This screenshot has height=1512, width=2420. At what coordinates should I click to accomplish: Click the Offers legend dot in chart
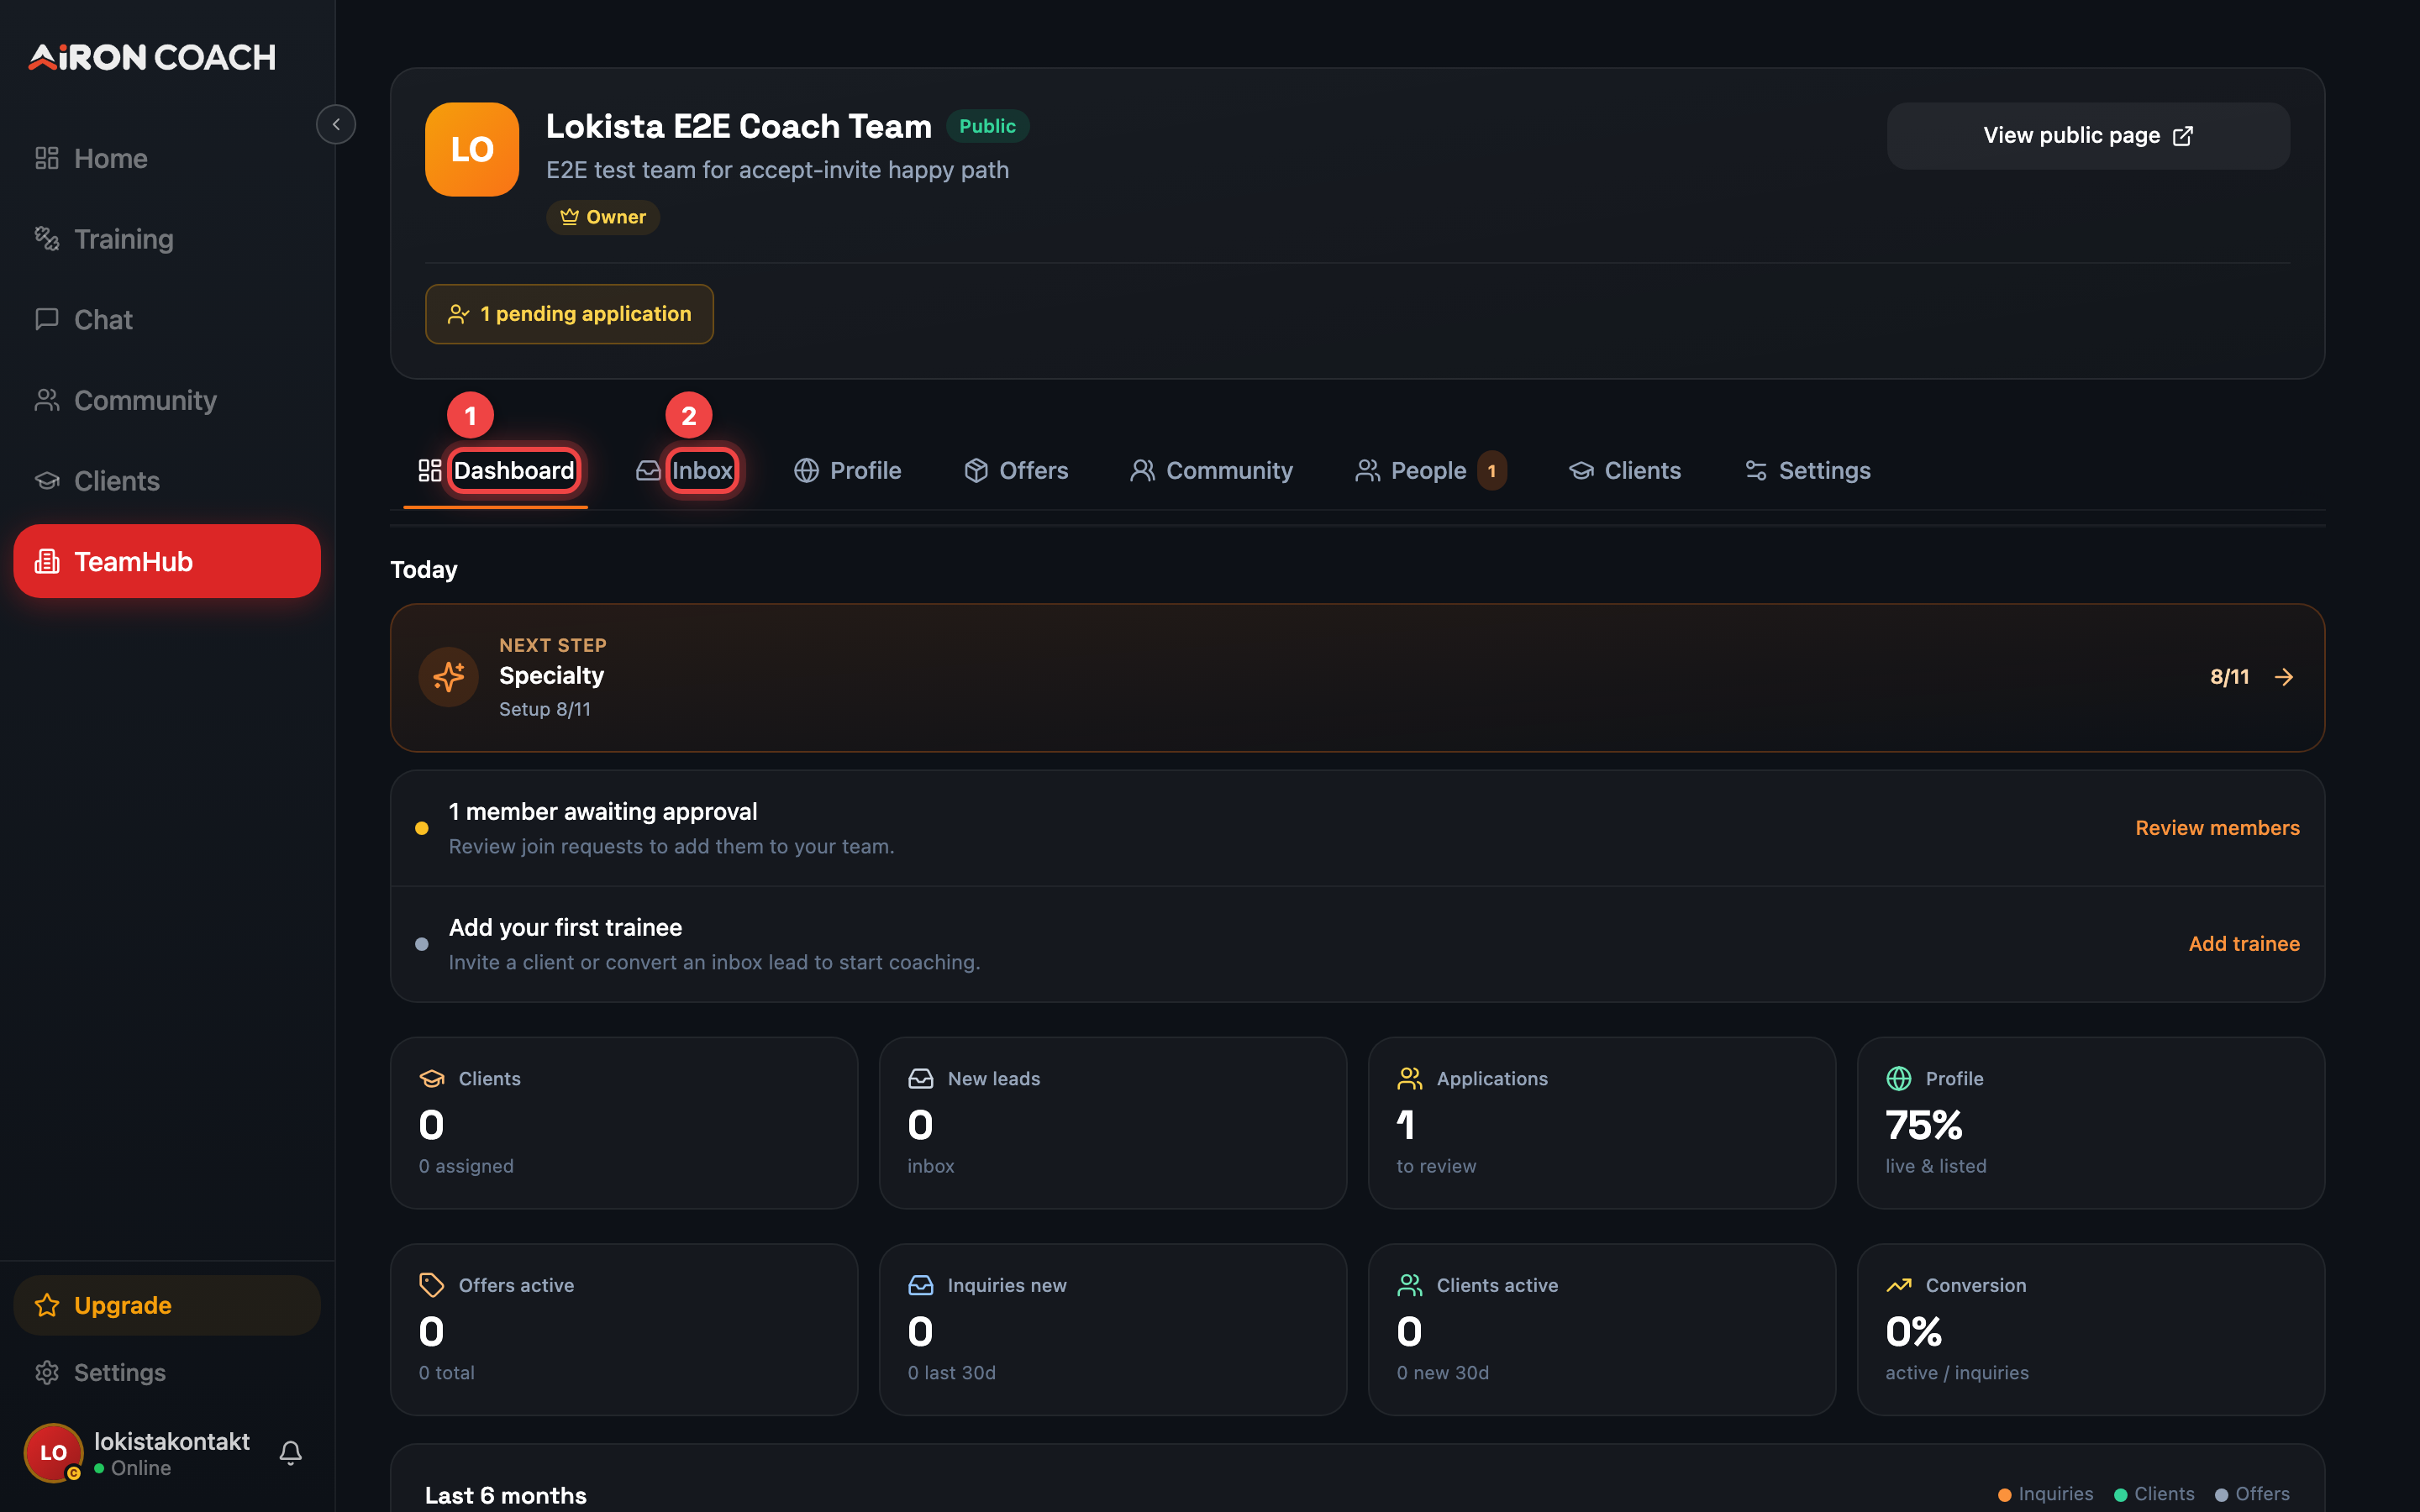2221,1495
